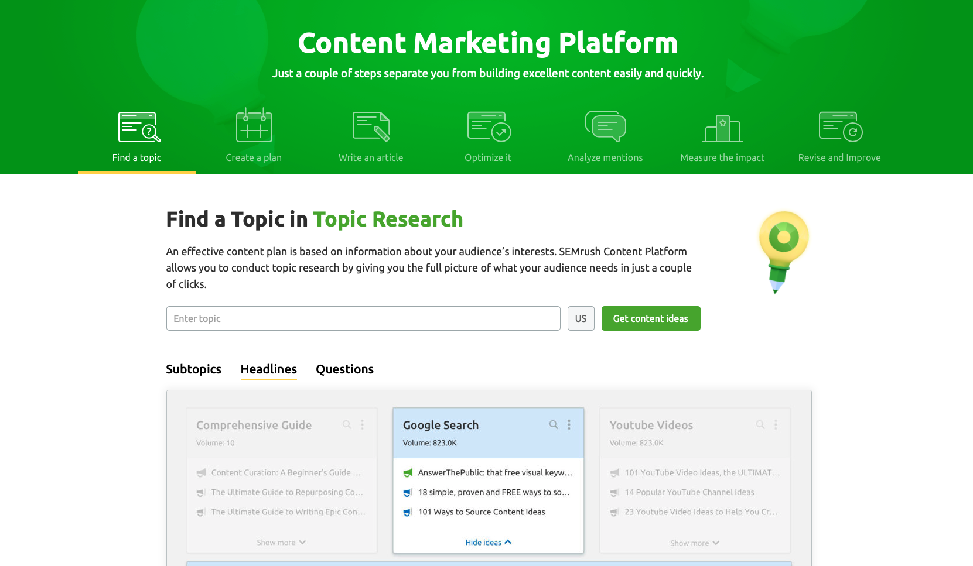Click megaphone icon beside 101 YouTube Video Ideas

[614, 473]
